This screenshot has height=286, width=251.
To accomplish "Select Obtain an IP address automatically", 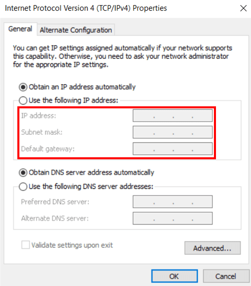I will (23, 87).
